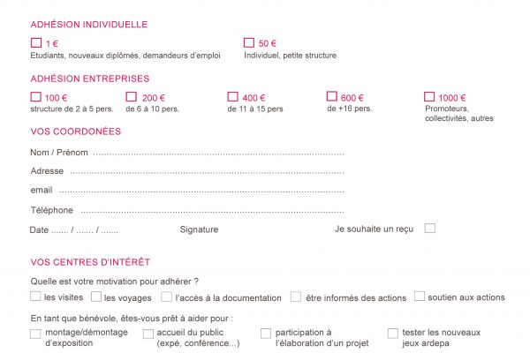Tick participation à l'élaboration d'un projet
530x353 pixels.
pos(266,334)
